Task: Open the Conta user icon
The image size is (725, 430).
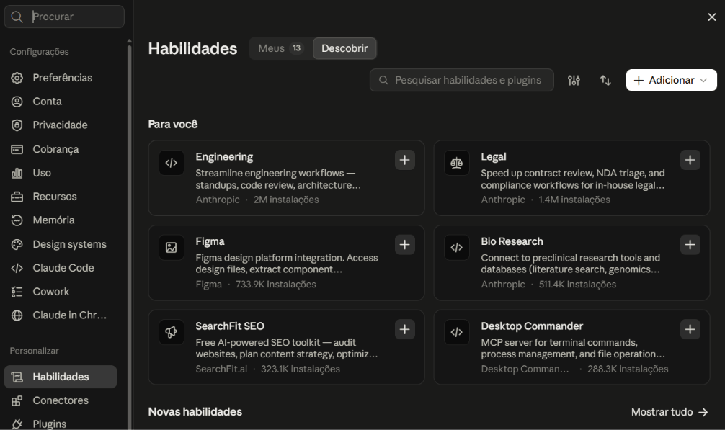Action: pyautogui.click(x=17, y=102)
